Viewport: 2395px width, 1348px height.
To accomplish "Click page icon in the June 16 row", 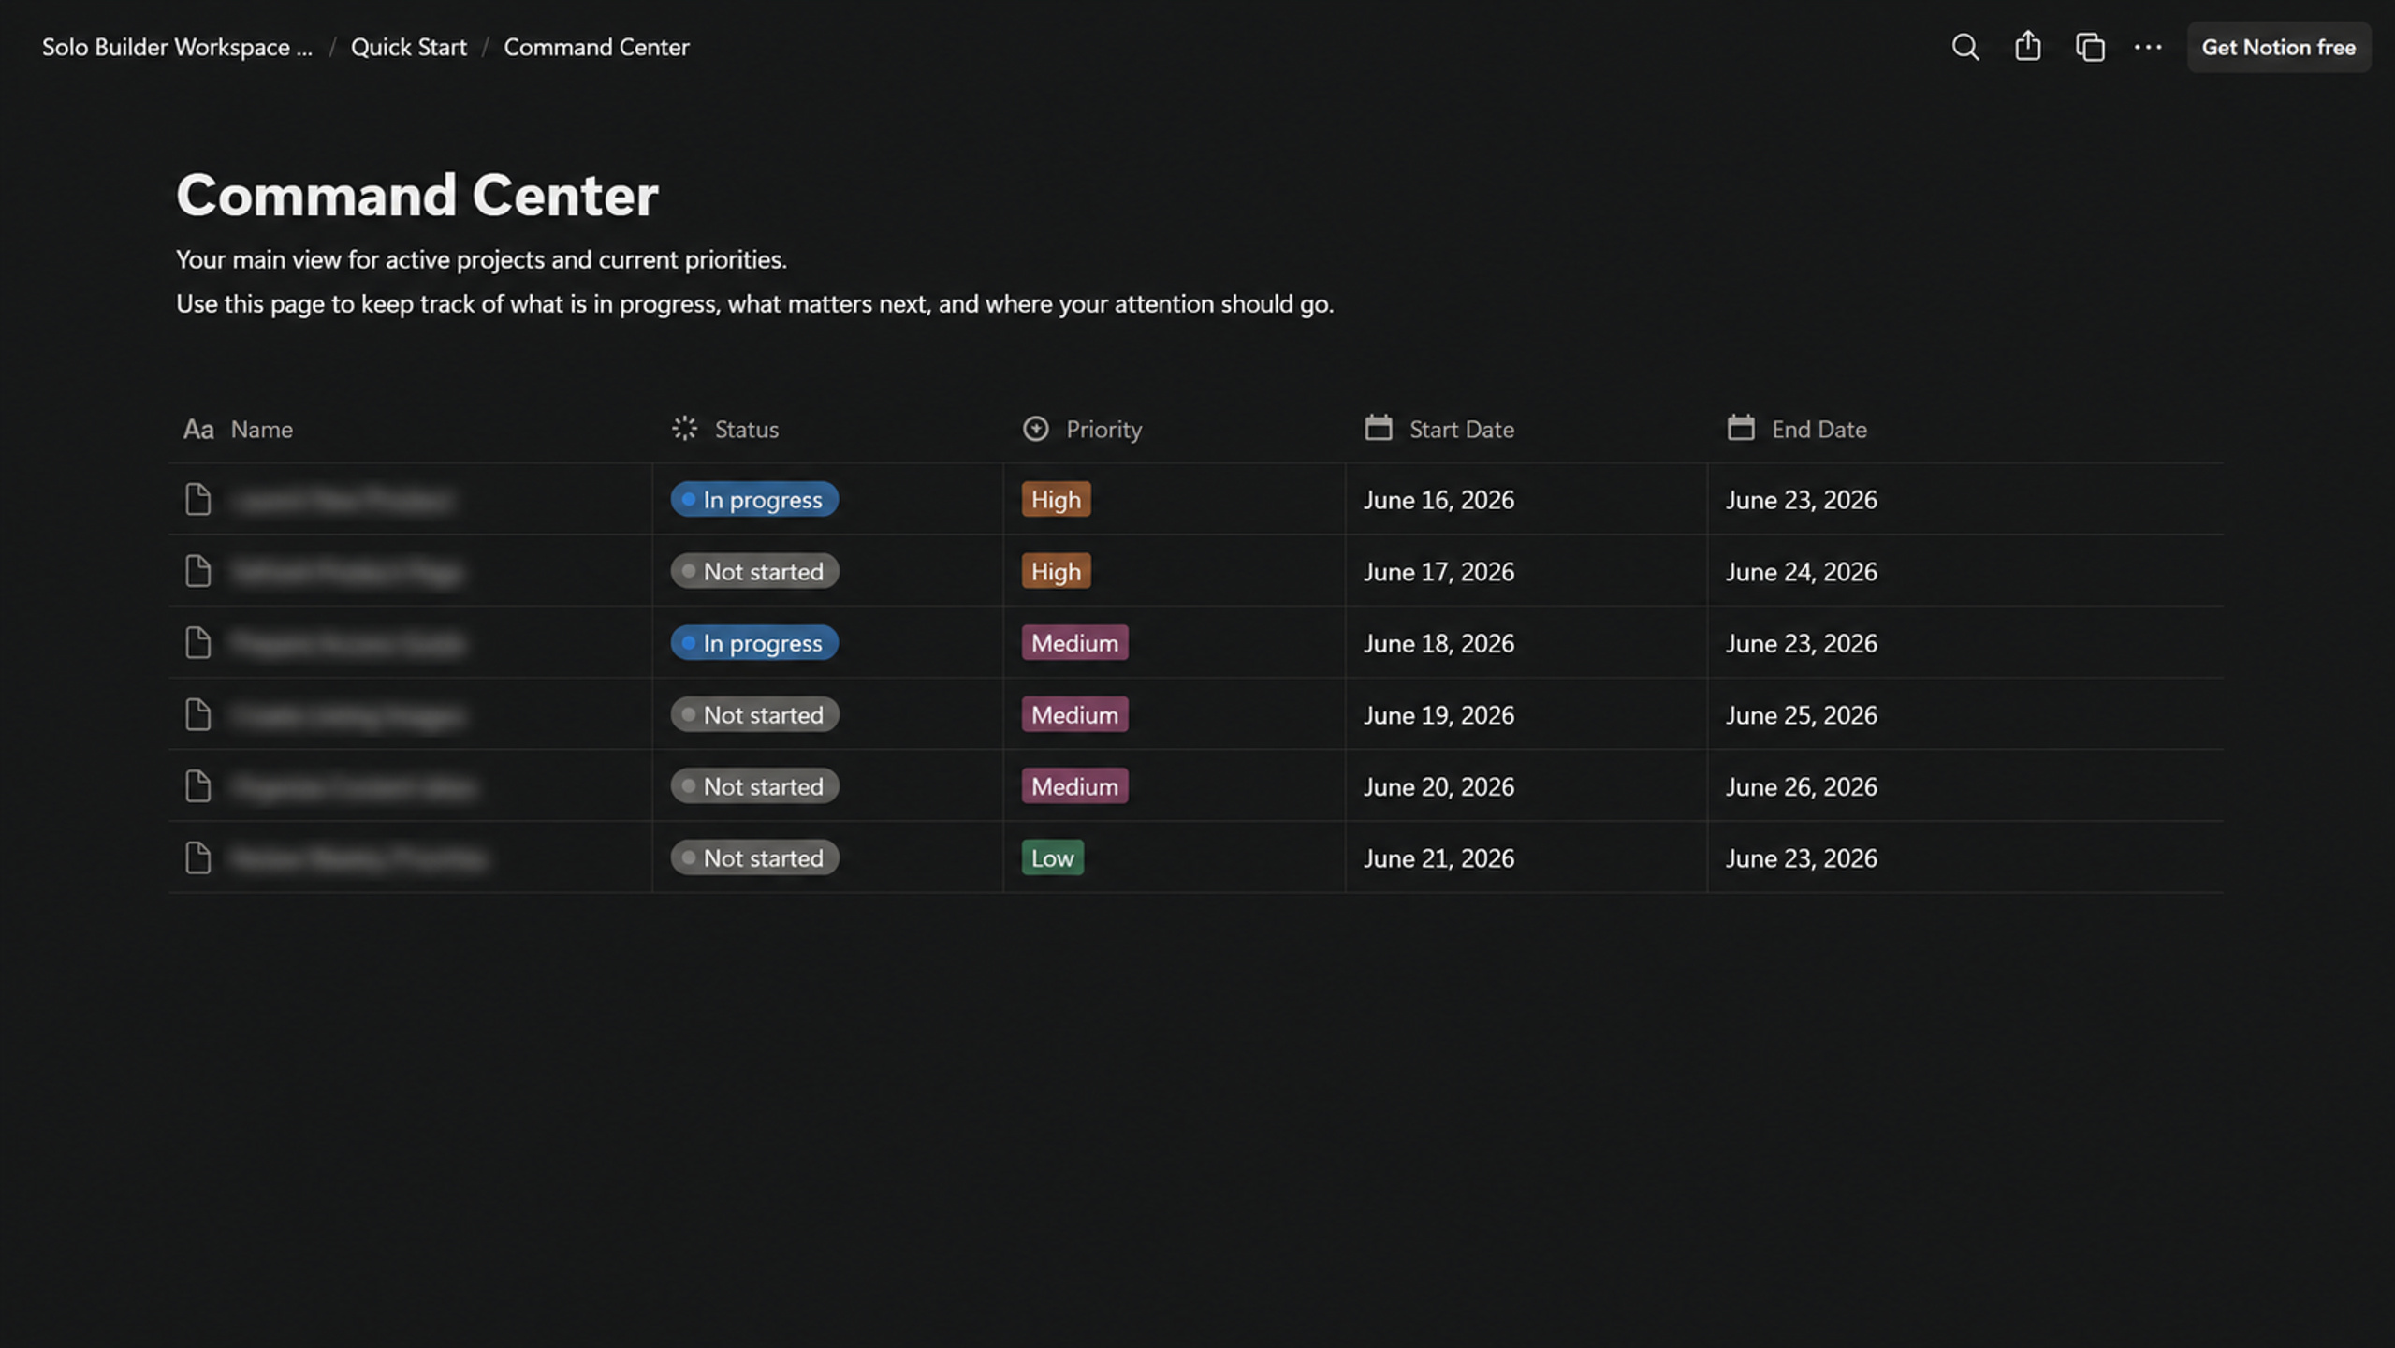I will 197,499.
